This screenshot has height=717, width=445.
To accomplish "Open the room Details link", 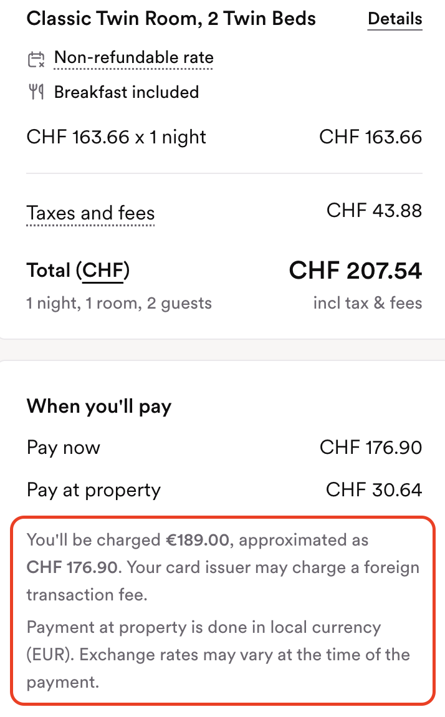I will pos(395,19).
